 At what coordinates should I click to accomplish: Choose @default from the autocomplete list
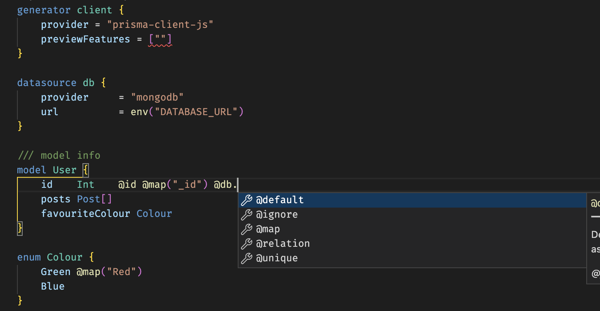[x=280, y=200]
